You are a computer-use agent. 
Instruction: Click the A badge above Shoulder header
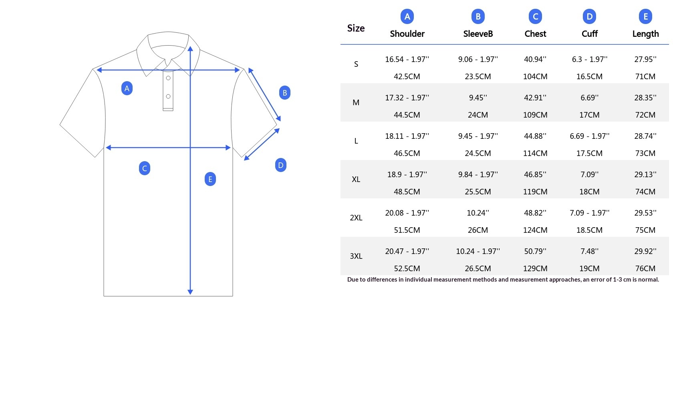(407, 16)
